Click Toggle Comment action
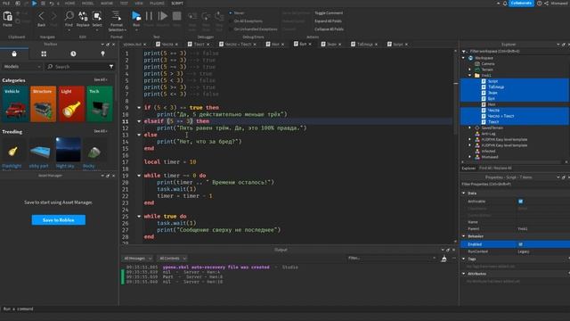570x321 pixels. point(329,12)
